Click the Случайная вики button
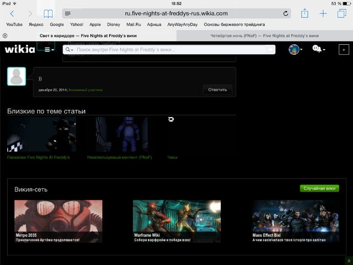The image size is (353, 265). tap(319, 188)
